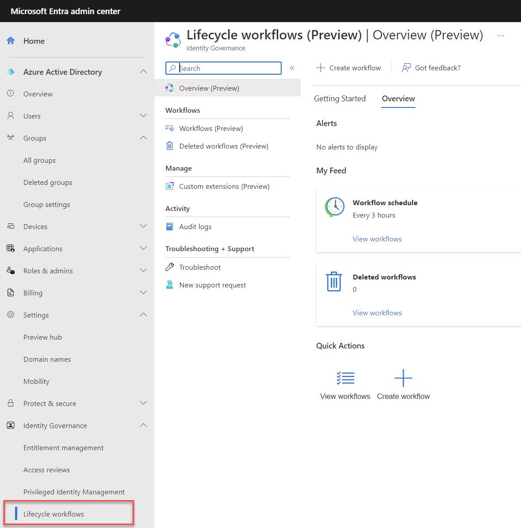Select the View workflows quick action icon

(345, 378)
